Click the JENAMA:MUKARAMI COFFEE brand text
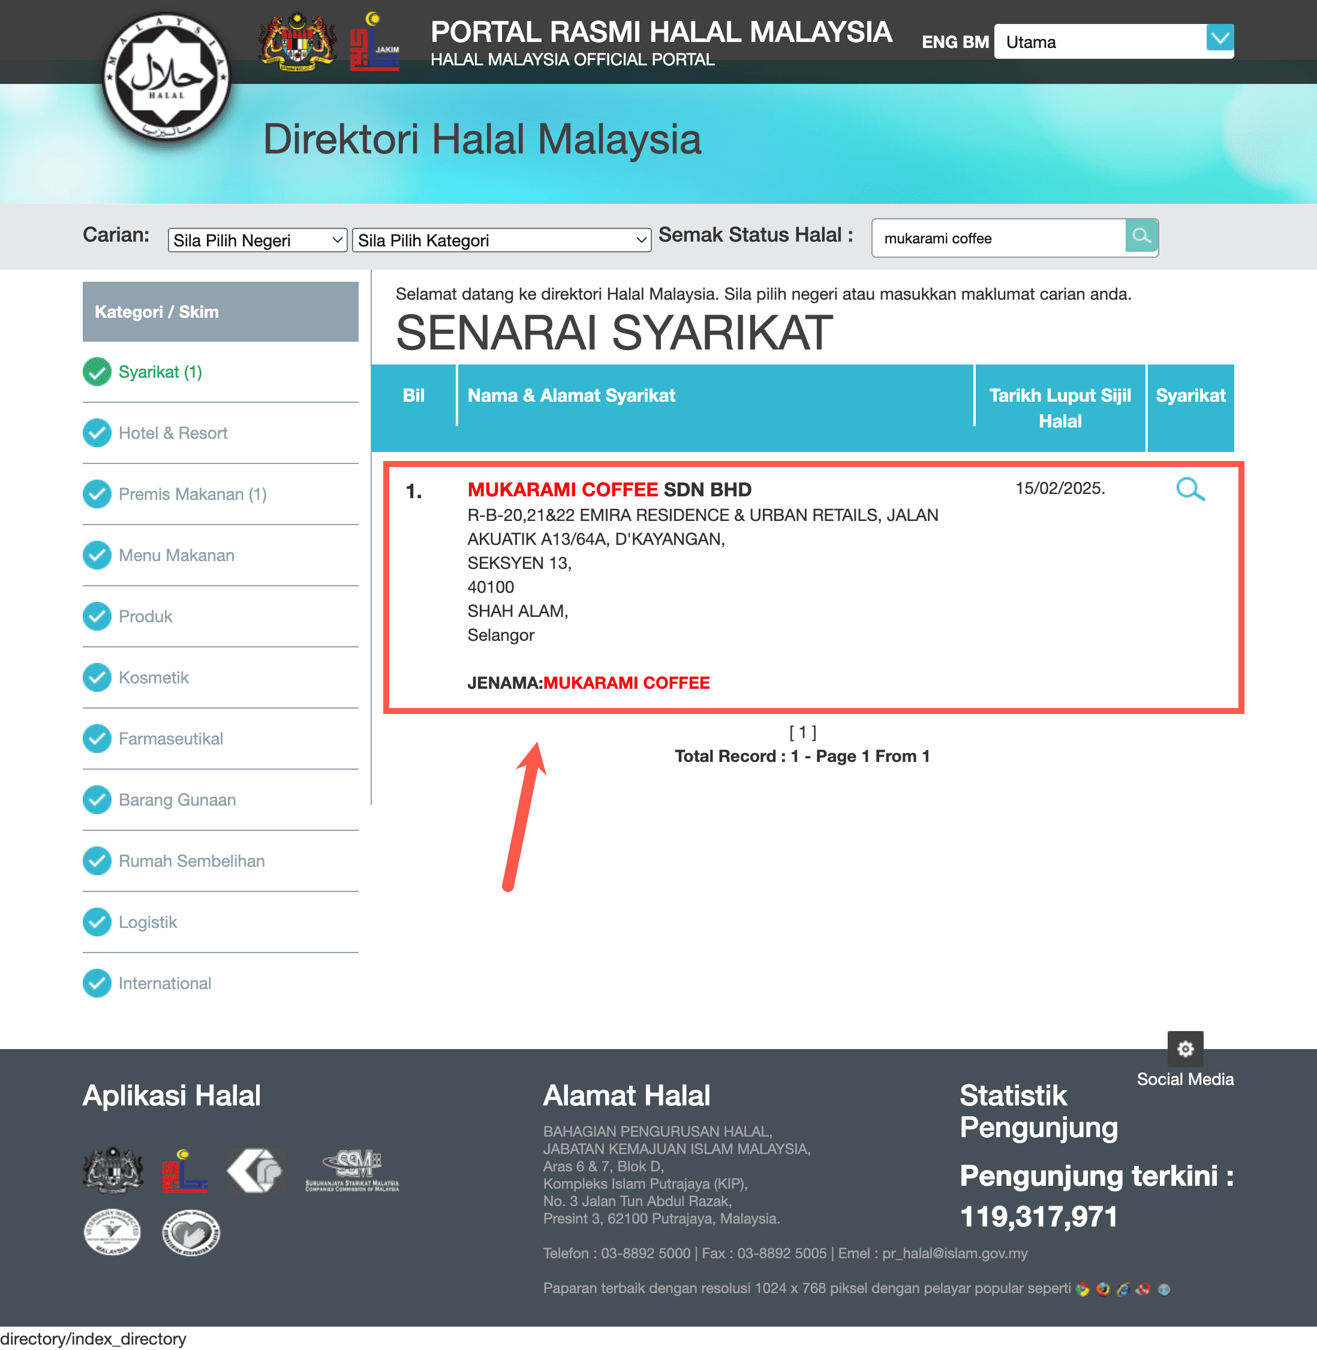Viewport: 1317px width, 1350px height. [x=589, y=683]
